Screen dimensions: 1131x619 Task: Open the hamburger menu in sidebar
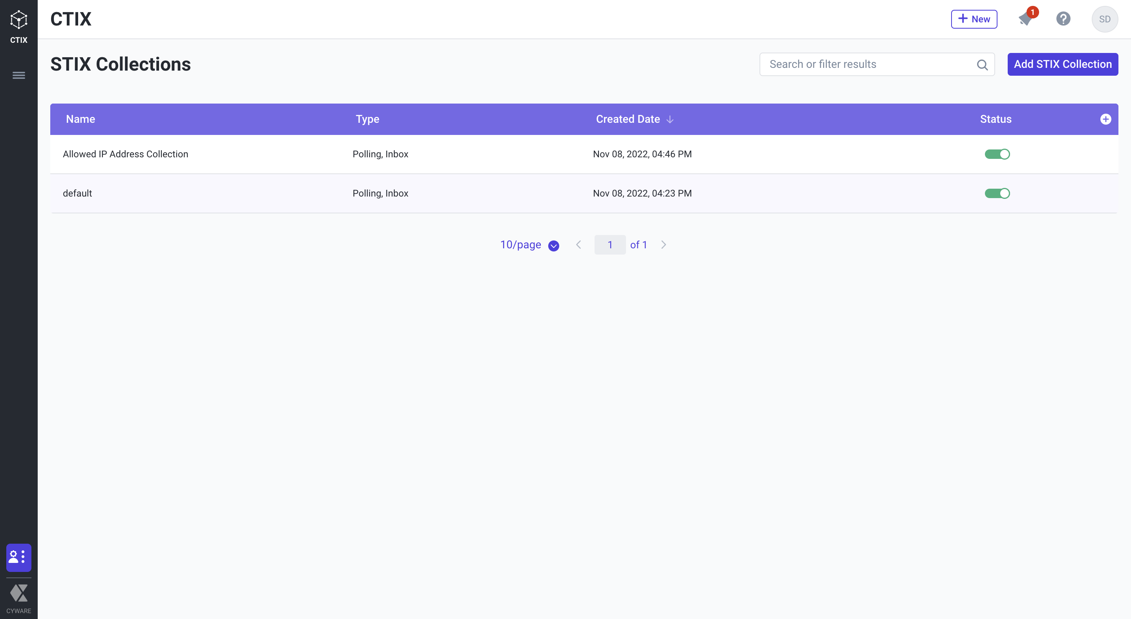(18, 75)
